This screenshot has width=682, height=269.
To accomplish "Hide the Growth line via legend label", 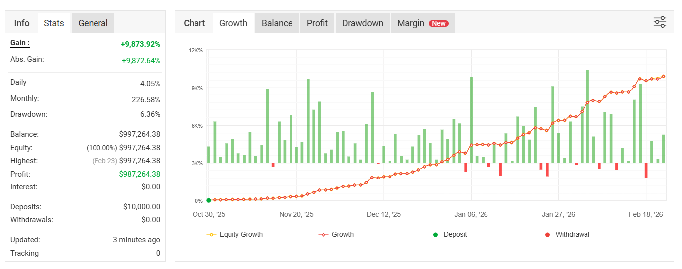I will (x=342, y=235).
